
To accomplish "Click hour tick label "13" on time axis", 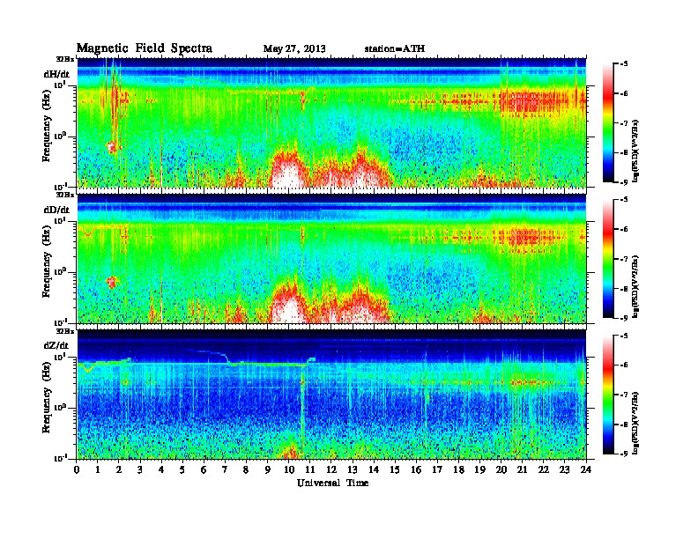I will click(x=353, y=469).
